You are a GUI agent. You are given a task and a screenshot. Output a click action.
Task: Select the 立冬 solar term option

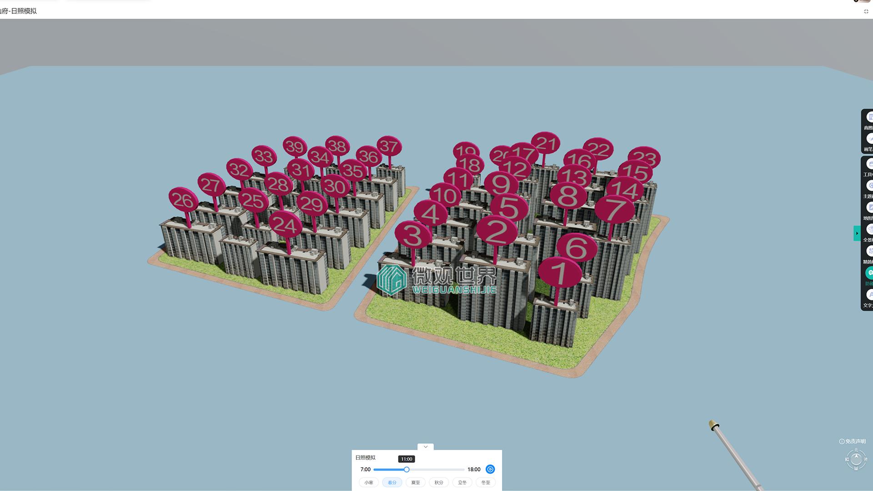click(462, 482)
